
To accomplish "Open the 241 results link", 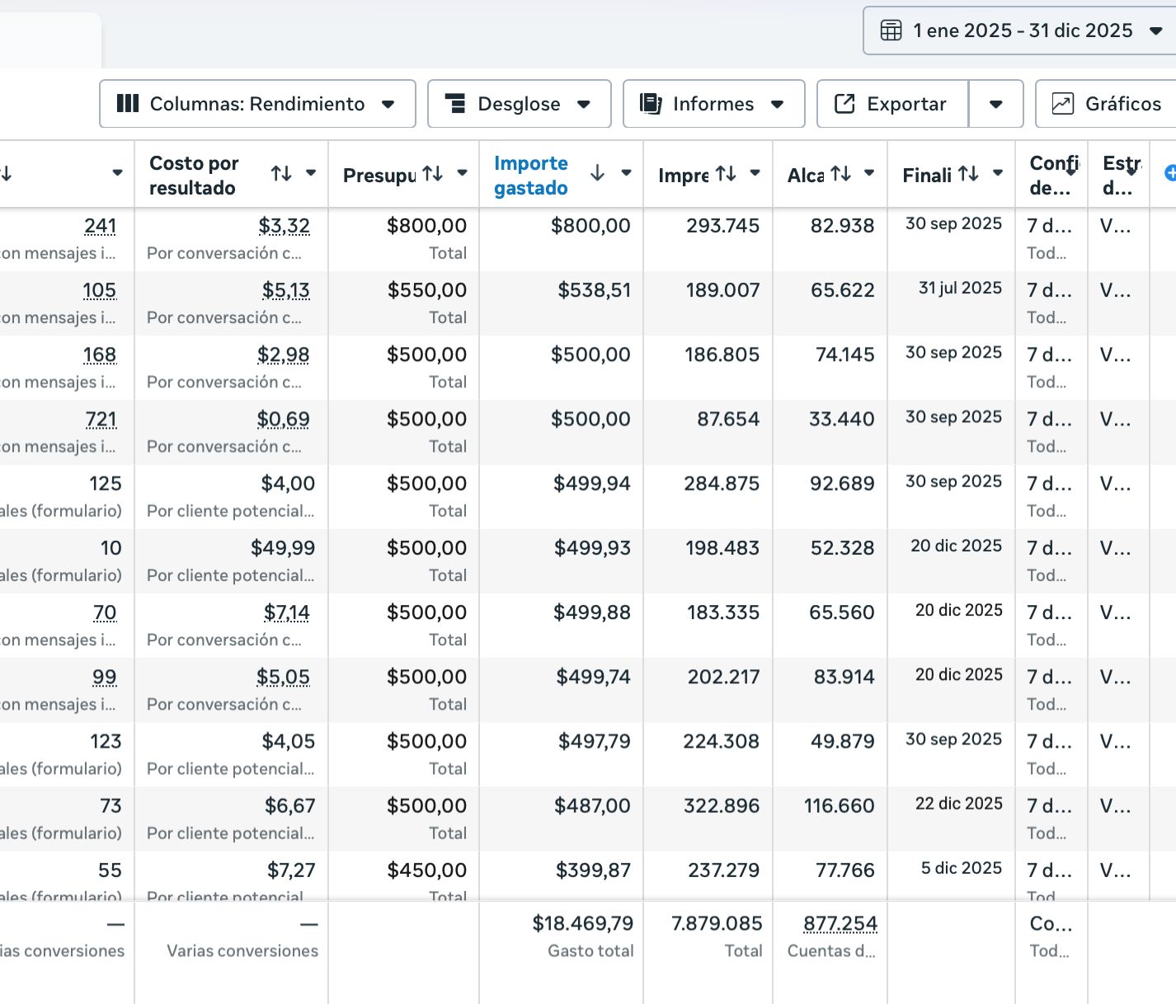I will [101, 226].
